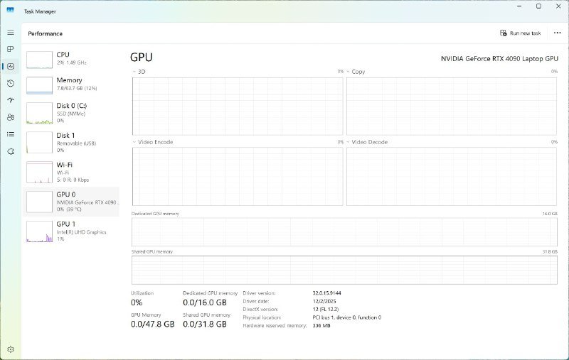Viewport: 569px width, 360px height.
Task: Open Task Manager Settings gear
Action: [11, 349]
